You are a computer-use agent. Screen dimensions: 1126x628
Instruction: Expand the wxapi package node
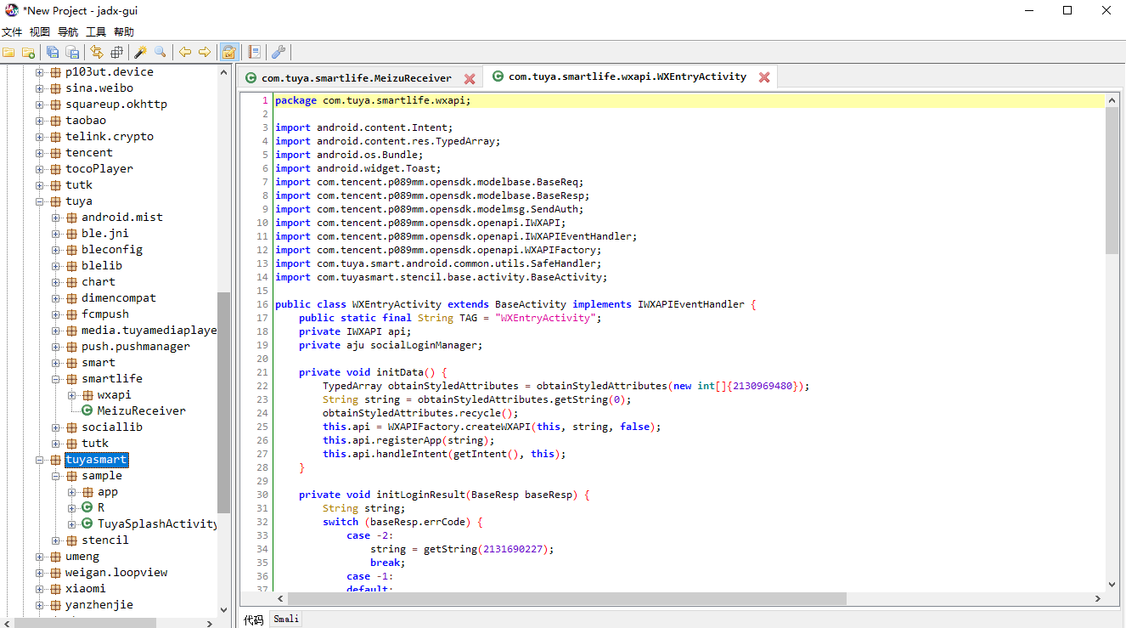click(x=71, y=395)
